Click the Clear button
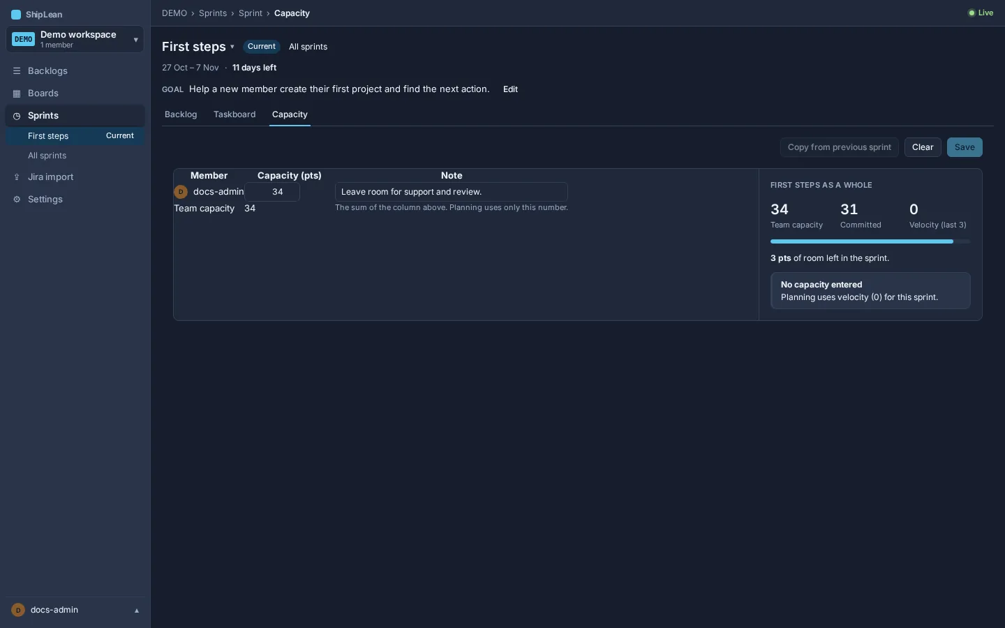1005x628 pixels. click(x=923, y=147)
